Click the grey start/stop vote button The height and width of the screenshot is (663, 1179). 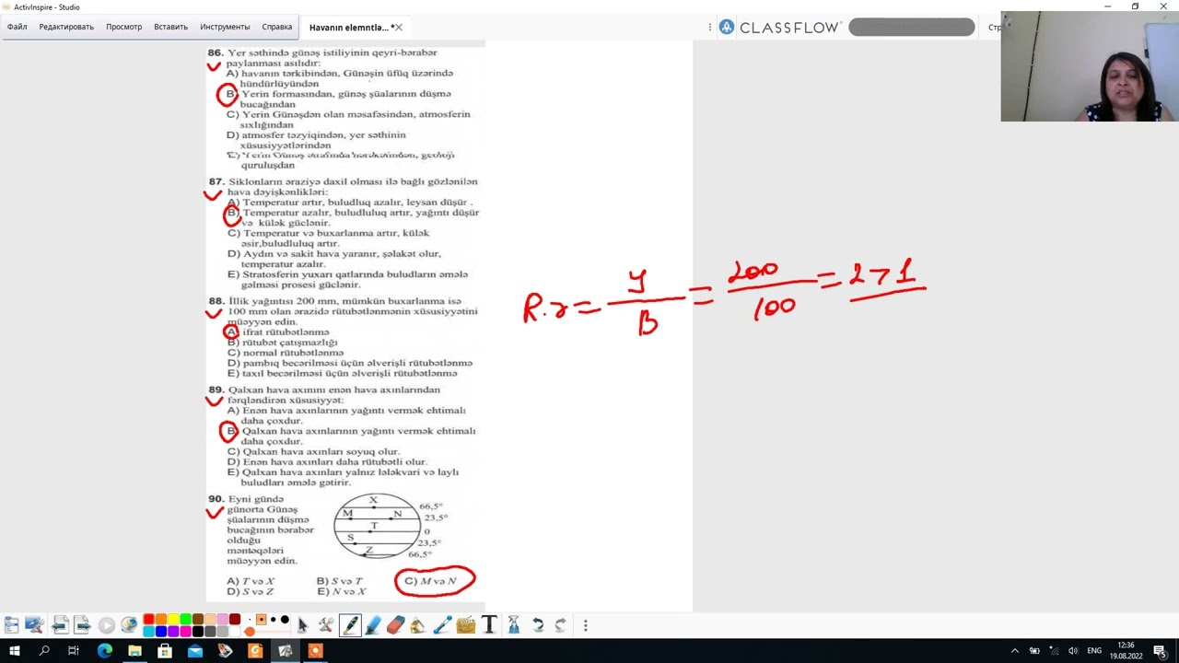(106, 626)
